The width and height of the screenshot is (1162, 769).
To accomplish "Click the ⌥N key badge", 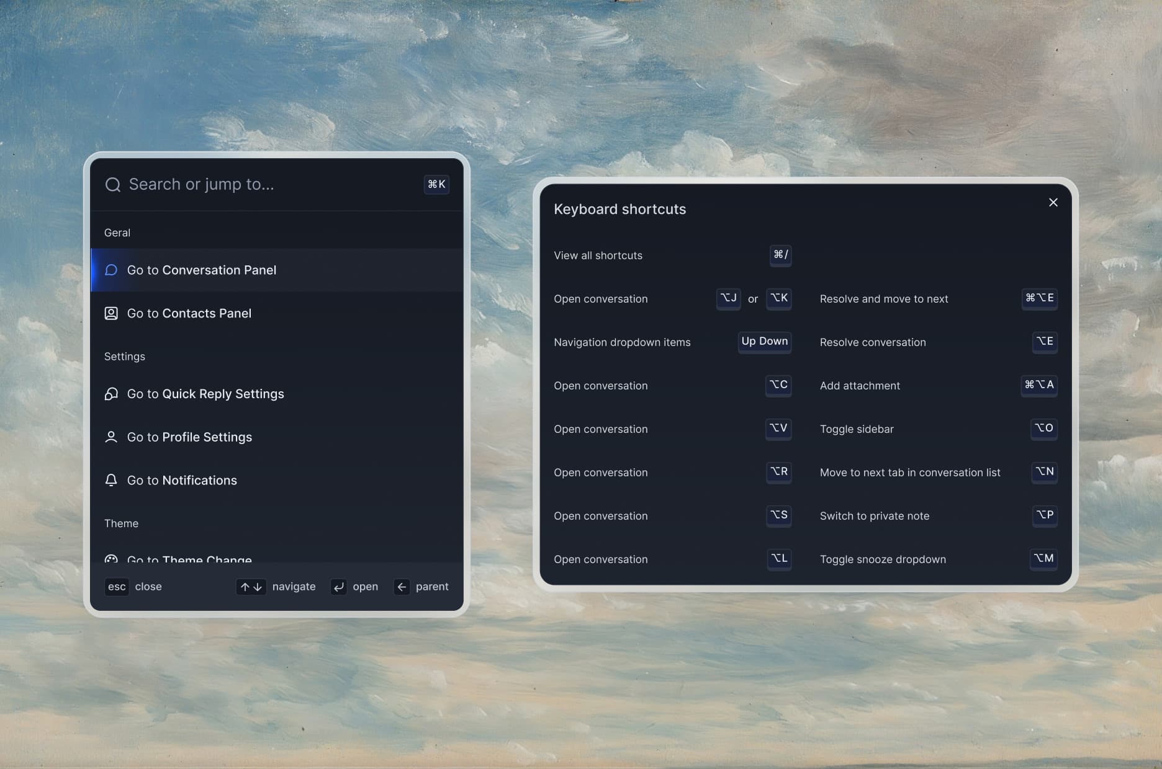I will pos(1044,472).
